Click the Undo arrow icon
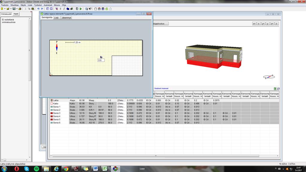 38,9
